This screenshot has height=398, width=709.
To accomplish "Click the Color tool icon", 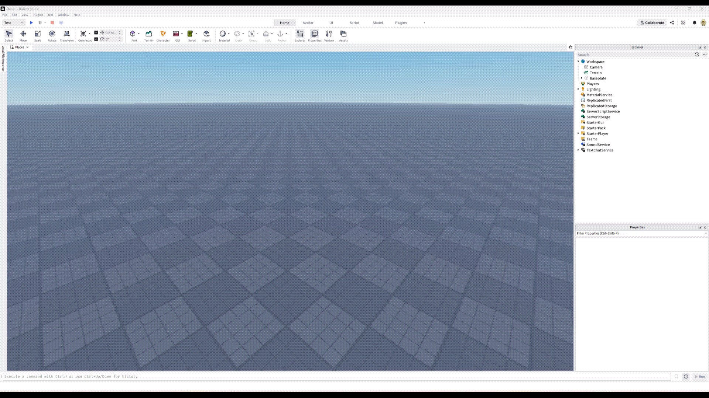I will 237,34.
